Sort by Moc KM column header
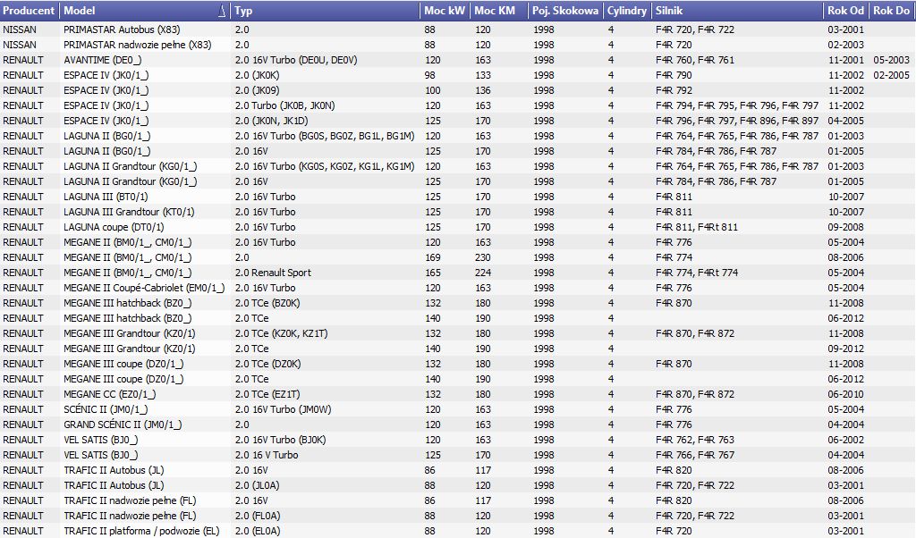Viewport: 916px width, 538px height. (x=498, y=11)
